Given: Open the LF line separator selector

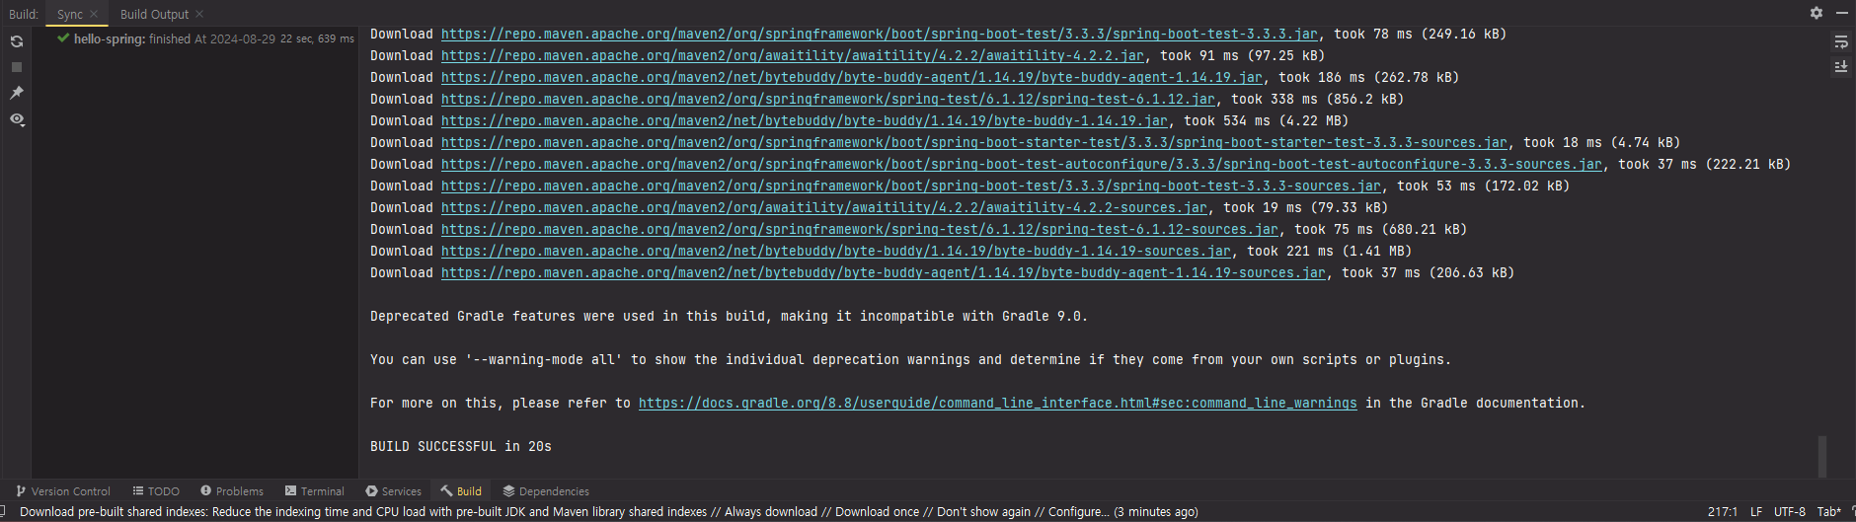Looking at the screenshot, I should point(1756,511).
